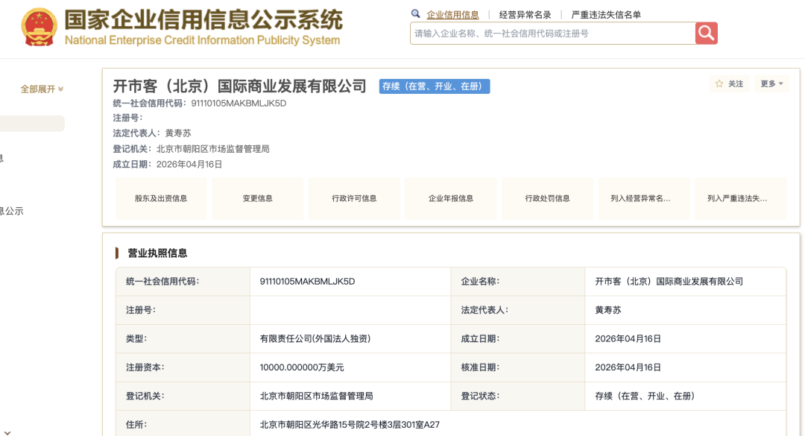This screenshot has width=805, height=436.
Task: Open 行政处罚信息 section
Action: (547, 198)
